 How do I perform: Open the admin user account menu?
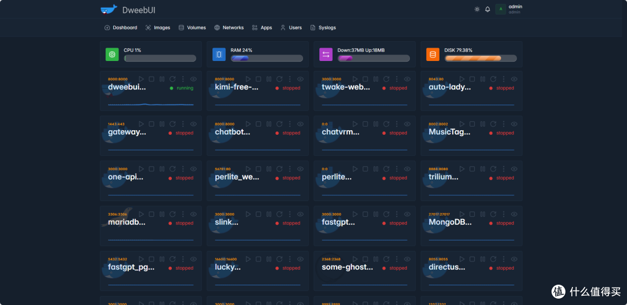[509, 9]
